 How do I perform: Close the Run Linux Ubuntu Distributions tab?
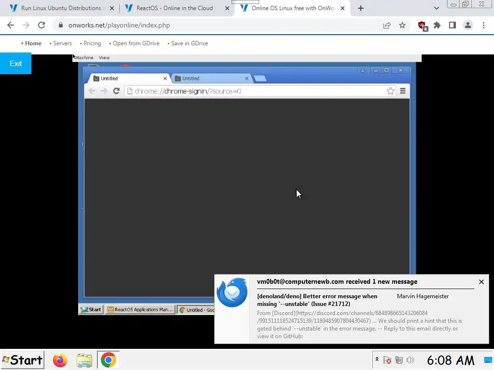112,9
